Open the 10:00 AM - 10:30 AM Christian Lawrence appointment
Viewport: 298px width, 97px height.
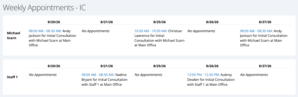point(151,31)
